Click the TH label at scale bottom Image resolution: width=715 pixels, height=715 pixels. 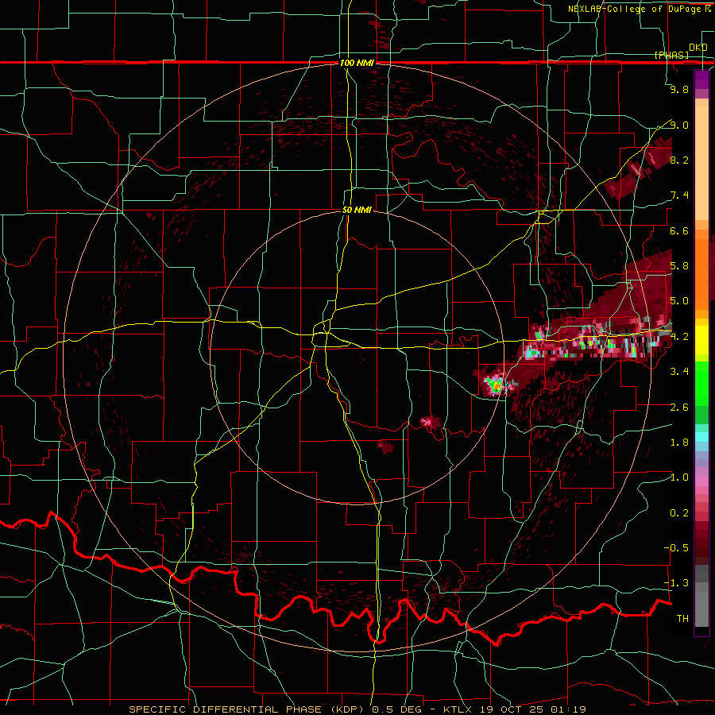click(x=682, y=619)
